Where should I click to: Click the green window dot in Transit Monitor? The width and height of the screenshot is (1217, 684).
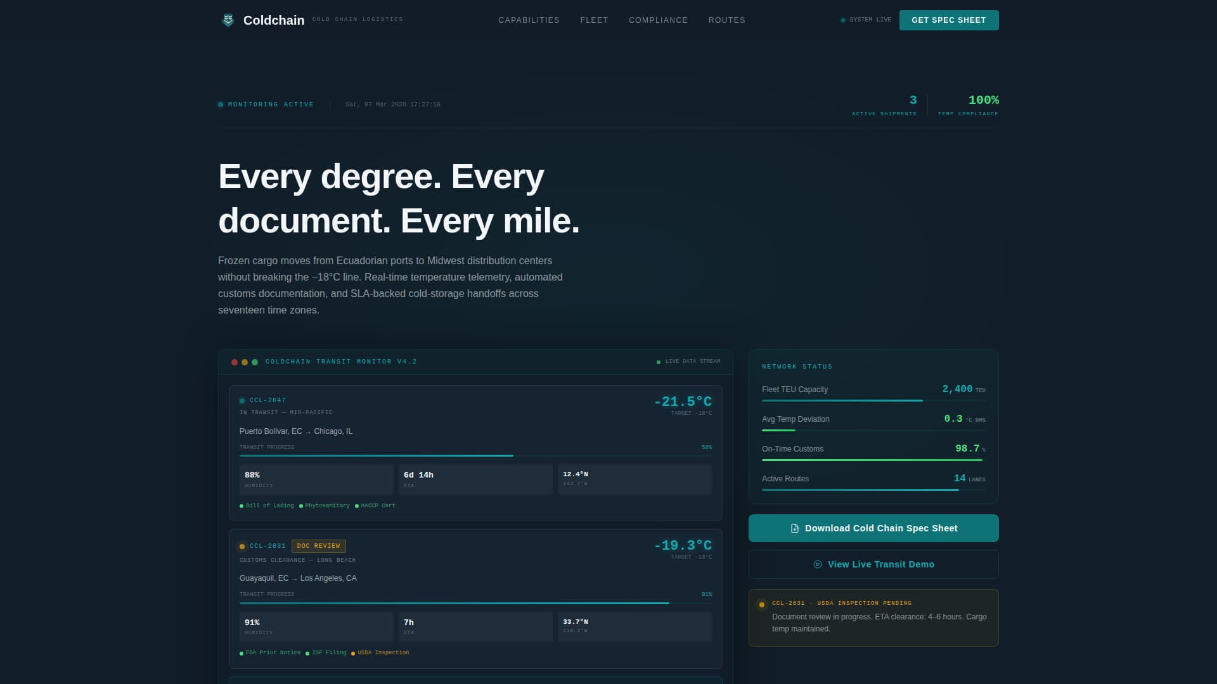click(x=255, y=362)
